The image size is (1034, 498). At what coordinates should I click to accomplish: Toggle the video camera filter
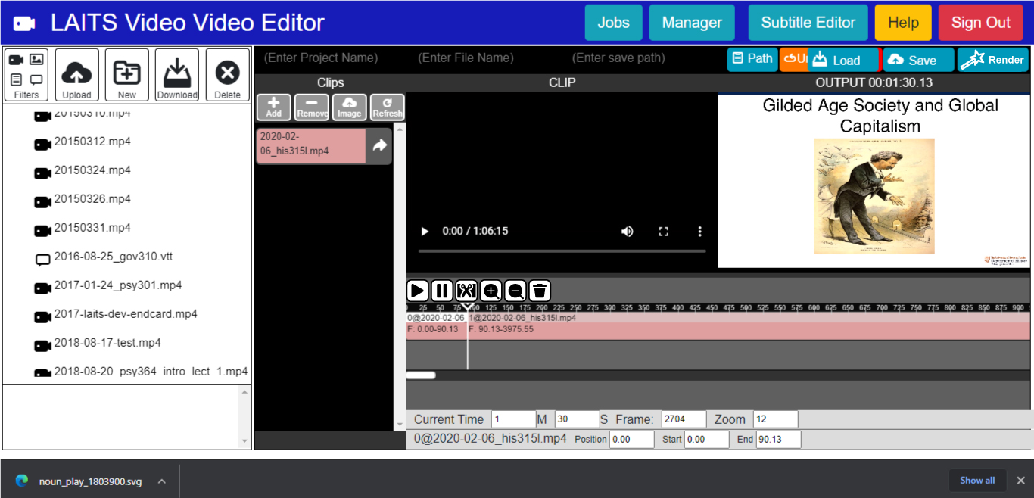point(17,60)
